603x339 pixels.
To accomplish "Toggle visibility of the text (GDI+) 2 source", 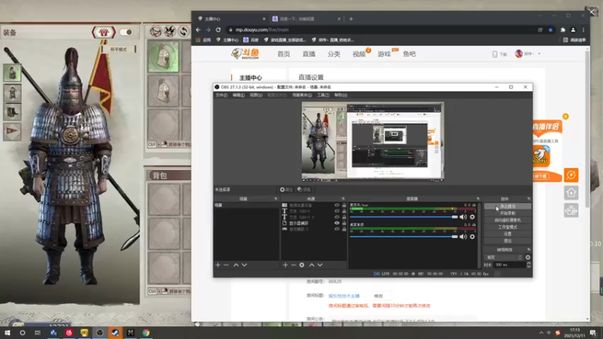I will [x=337, y=217].
